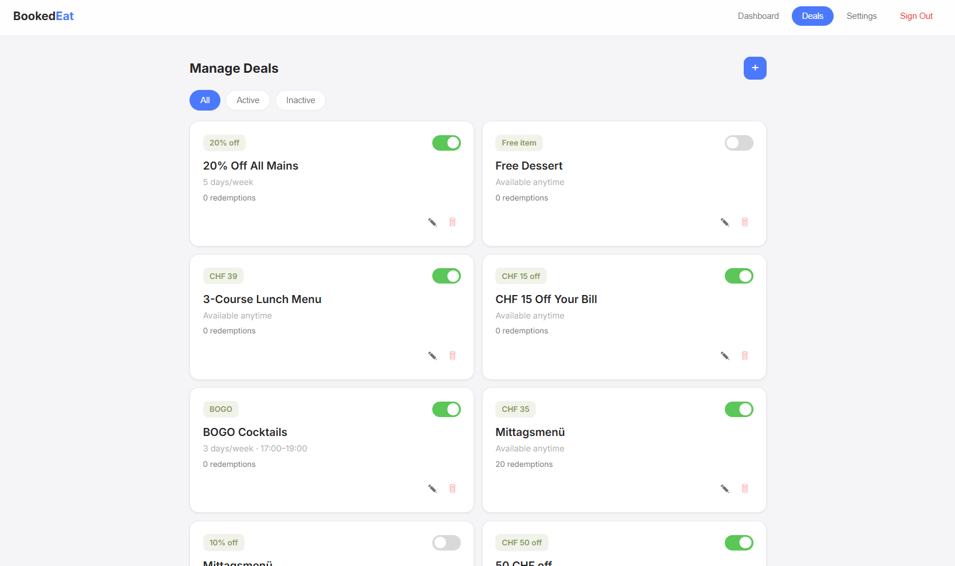Switch to the Active filter tab
955x566 pixels.
tap(247, 100)
